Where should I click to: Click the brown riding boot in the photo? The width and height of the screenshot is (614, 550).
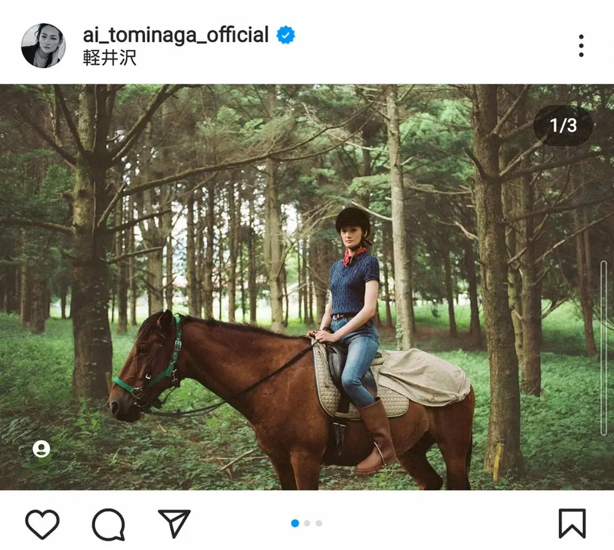click(x=376, y=435)
